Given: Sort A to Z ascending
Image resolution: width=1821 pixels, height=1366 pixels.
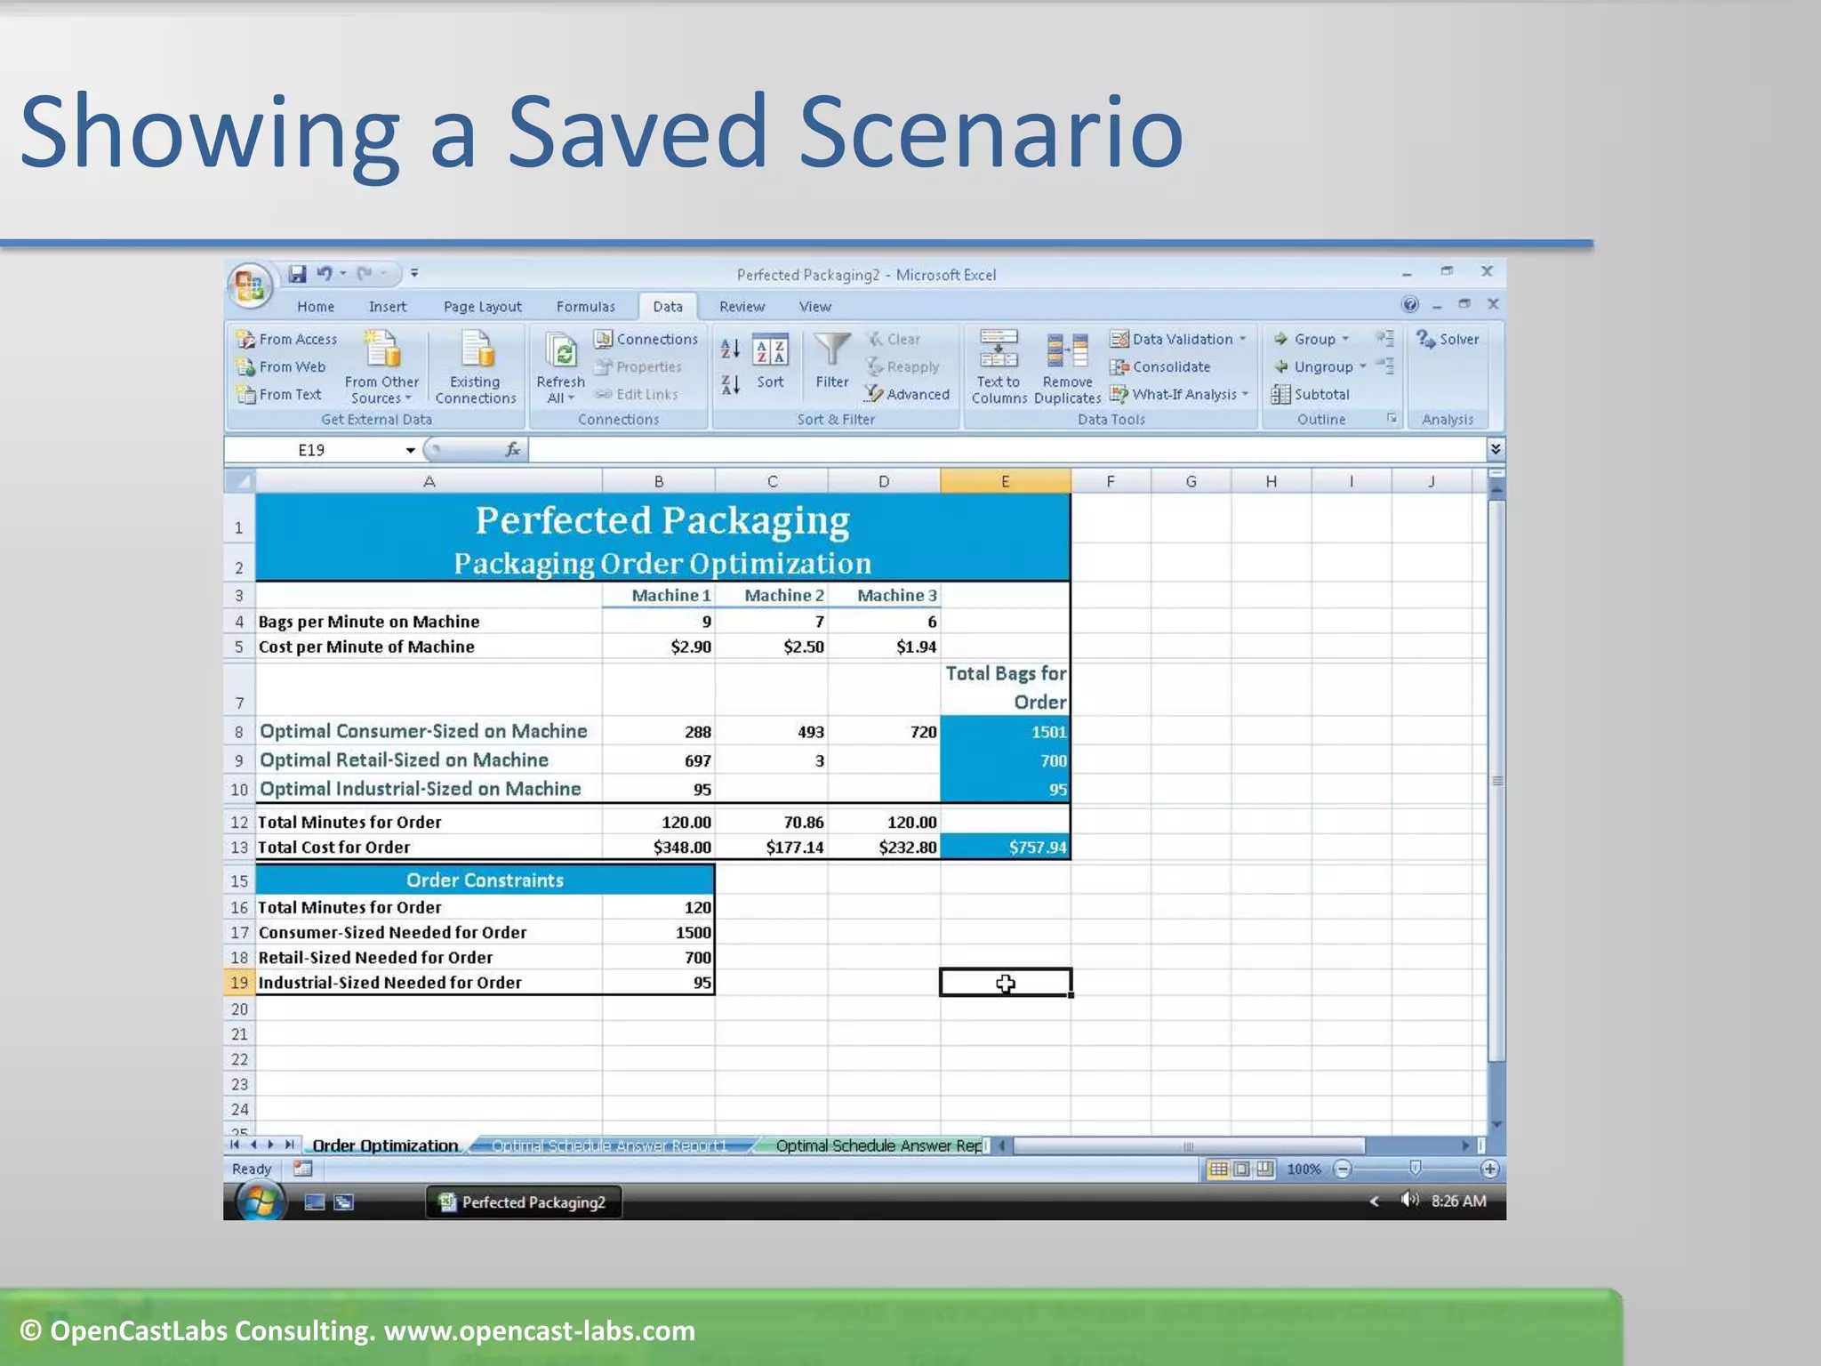Looking at the screenshot, I should click(730, 348).
